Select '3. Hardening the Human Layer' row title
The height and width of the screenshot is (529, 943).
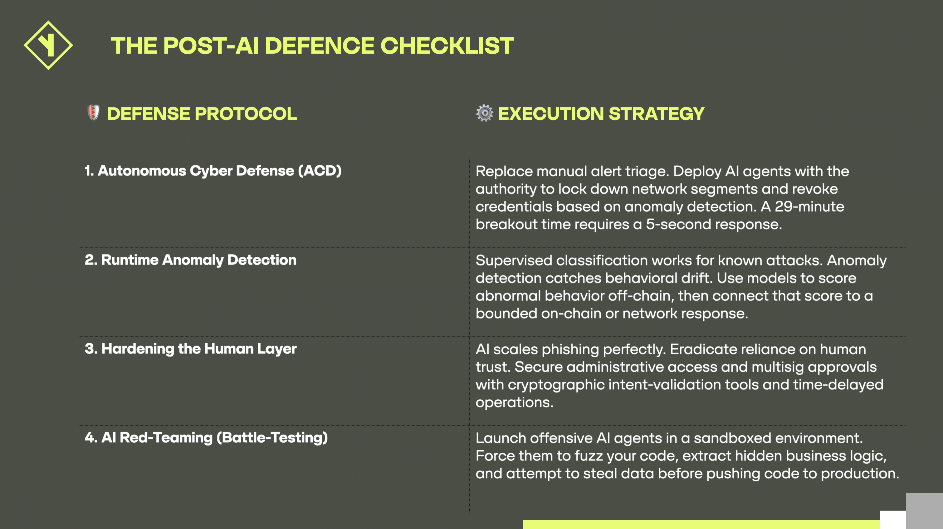point(190,349)
